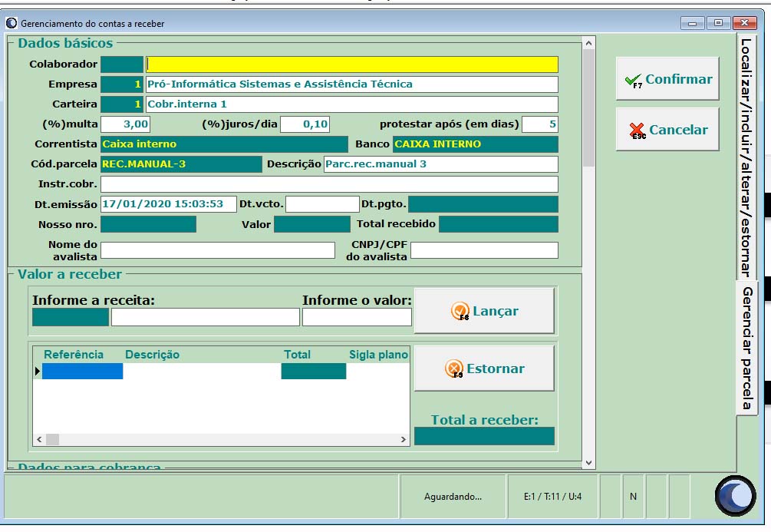
Task: Click the Dt.pgto. field
Action: 483,204
